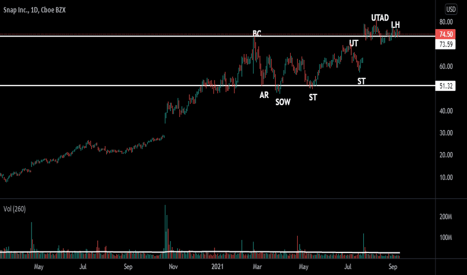Select the 73.59 horizontal line price label
The image size is (467, 275).
tap(445, 44)
